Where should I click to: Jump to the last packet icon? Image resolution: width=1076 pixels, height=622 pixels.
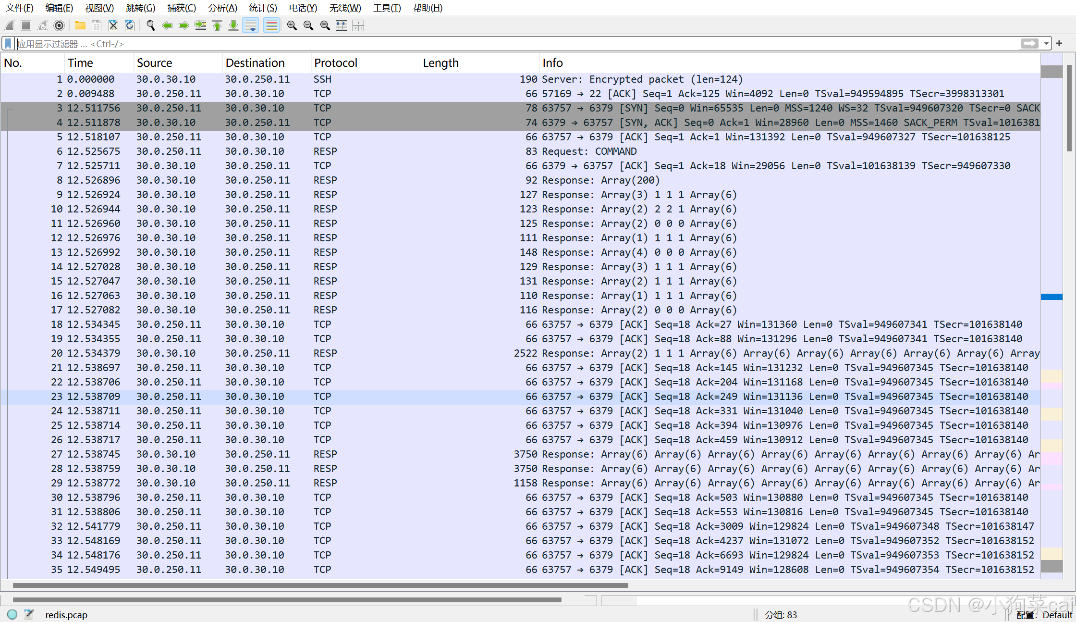(233, 25)
